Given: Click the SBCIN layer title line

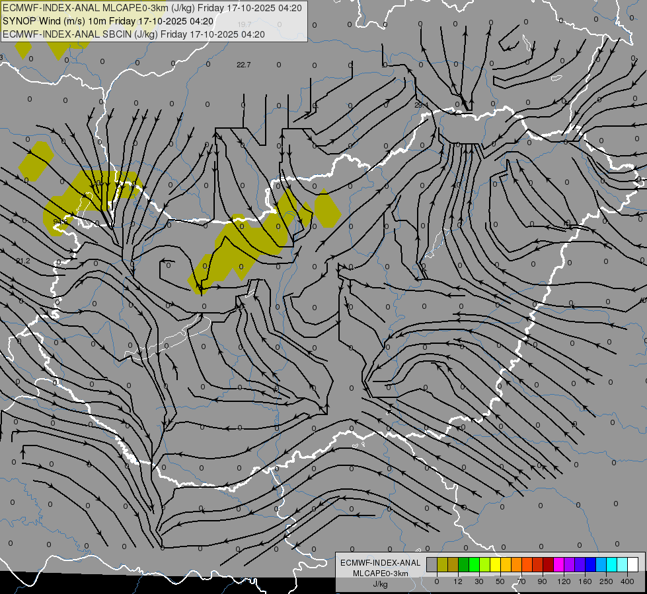Looking at the screenshot, I should (133, 34).
